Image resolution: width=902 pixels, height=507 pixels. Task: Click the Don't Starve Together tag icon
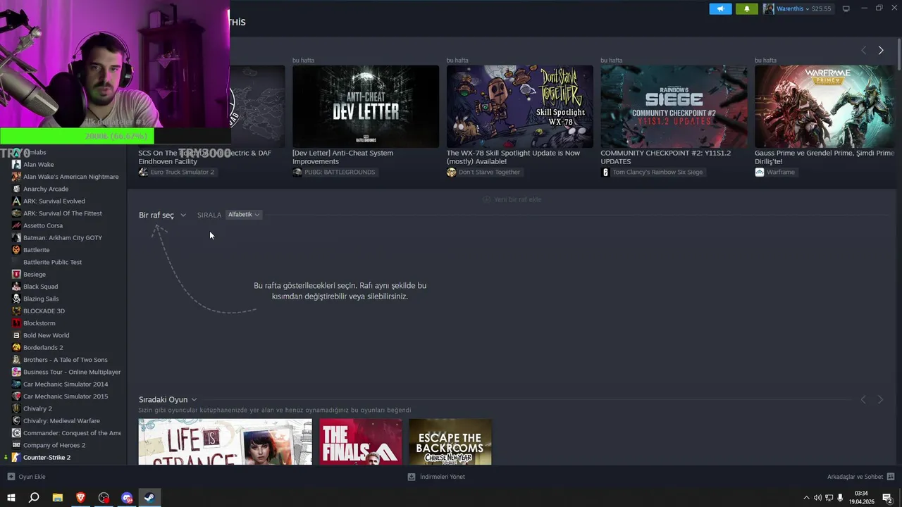click(x=451, y=172)
